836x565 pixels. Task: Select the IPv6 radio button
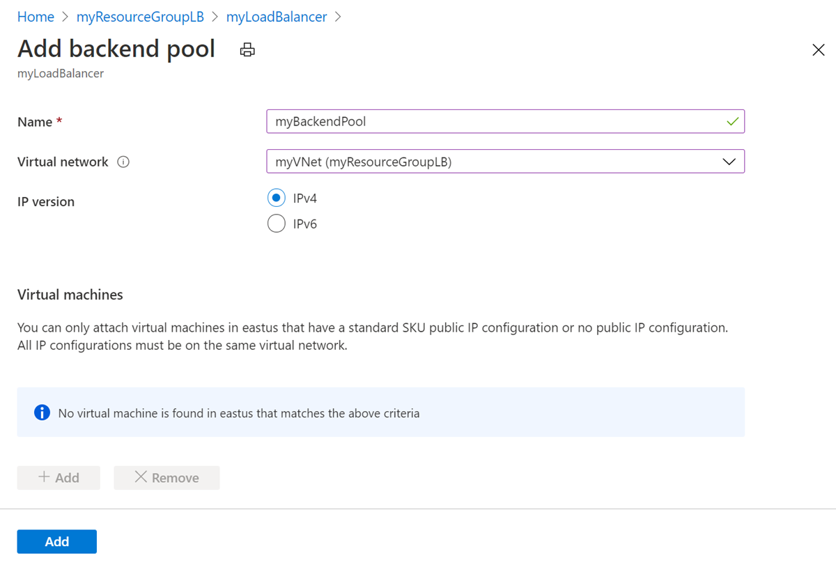click(277, 224)
